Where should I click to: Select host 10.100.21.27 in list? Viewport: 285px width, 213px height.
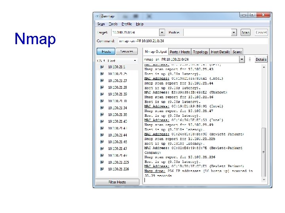pos(117,80)
